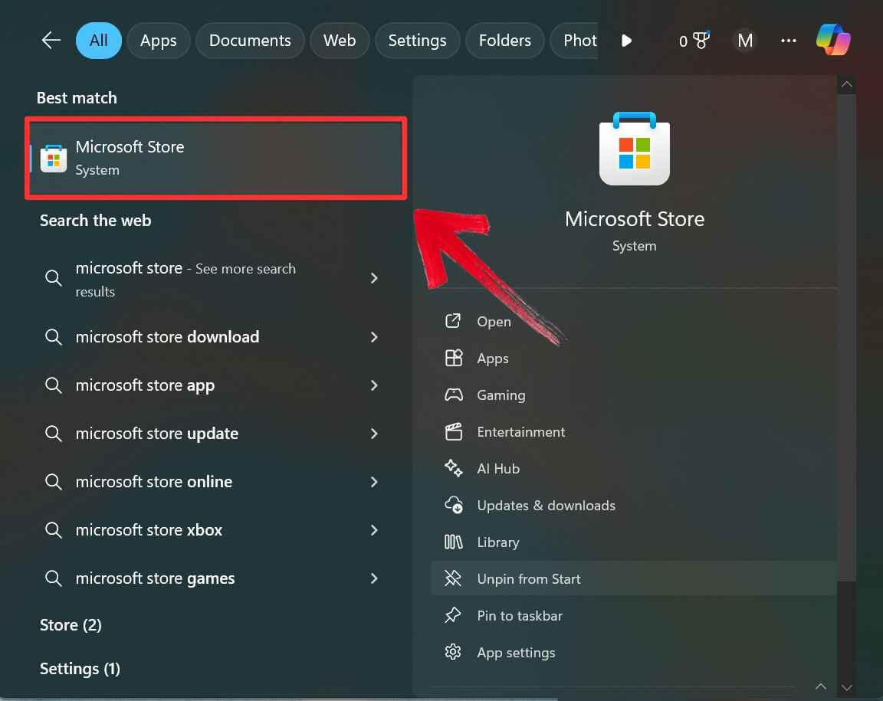Screen dimensions: 883x701
Task: Click the magnifier icon beside microsoft store xbox
Action: point(53,529)
